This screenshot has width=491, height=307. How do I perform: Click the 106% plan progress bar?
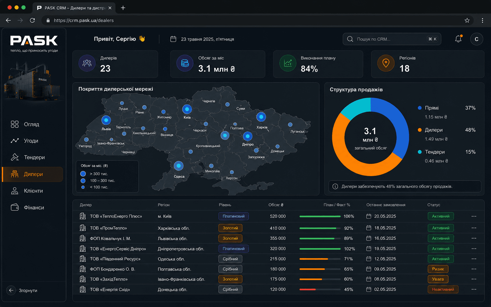(x=320, y=216)
